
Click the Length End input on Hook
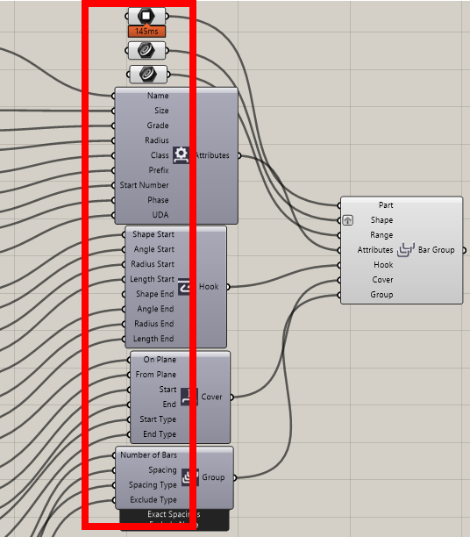pos(153,339)
